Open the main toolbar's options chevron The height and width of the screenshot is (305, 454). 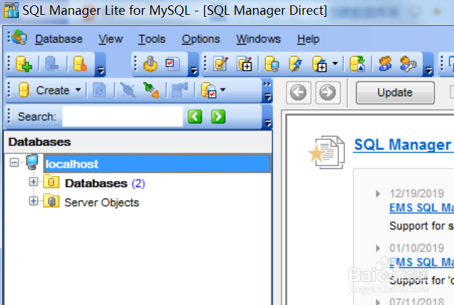tap(428, 70)
